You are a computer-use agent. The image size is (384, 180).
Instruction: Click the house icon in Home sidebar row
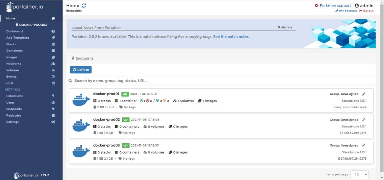[x=53, y=18]
